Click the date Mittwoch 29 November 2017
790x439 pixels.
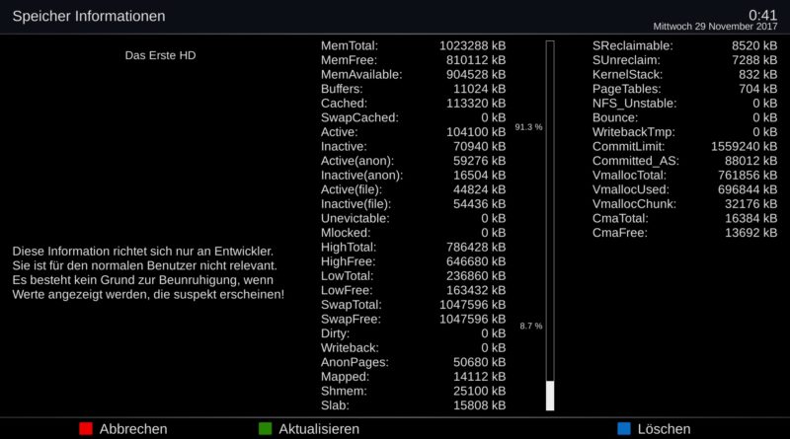(715, 27)
